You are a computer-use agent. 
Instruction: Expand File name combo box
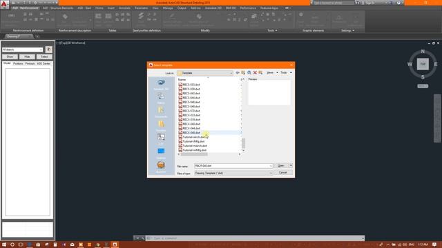click(x=271, y=166)
